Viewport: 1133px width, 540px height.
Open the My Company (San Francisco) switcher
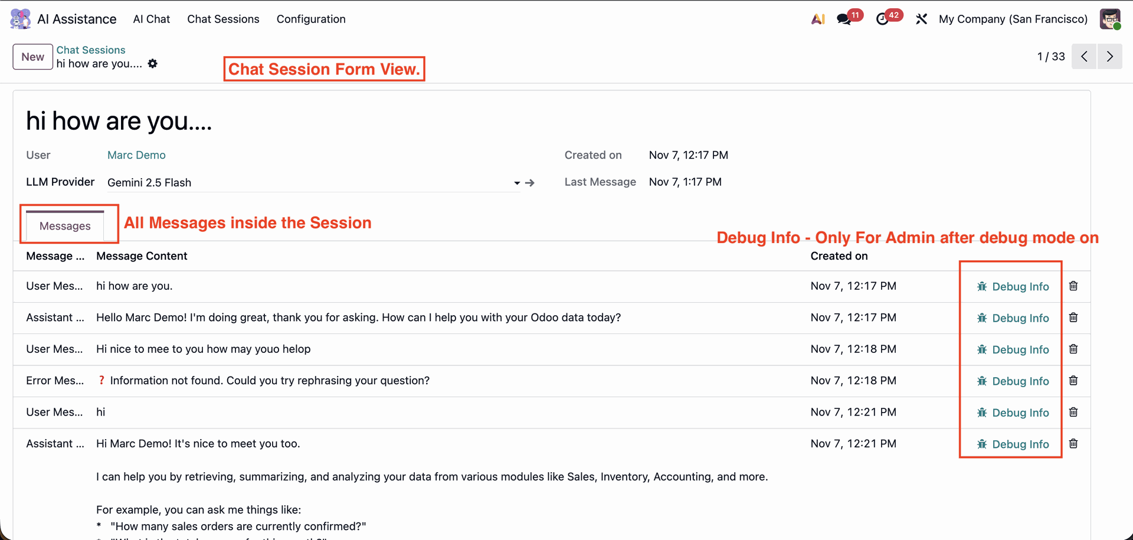coord(1013,19)
